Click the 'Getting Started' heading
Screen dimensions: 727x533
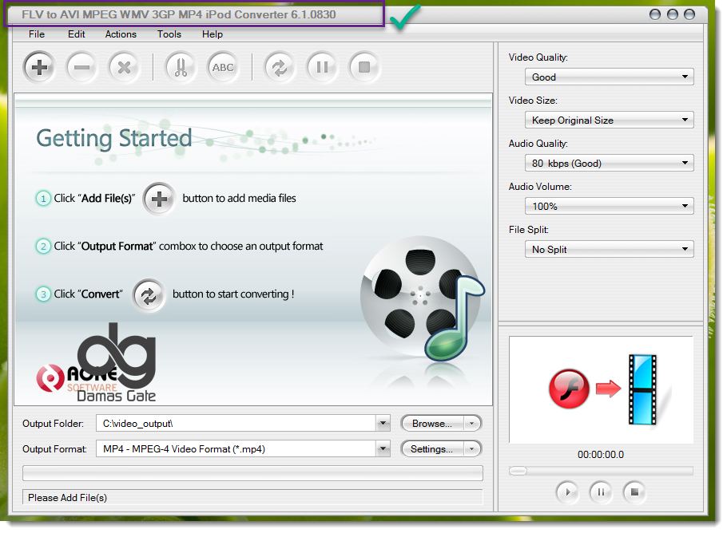point(114,139)
